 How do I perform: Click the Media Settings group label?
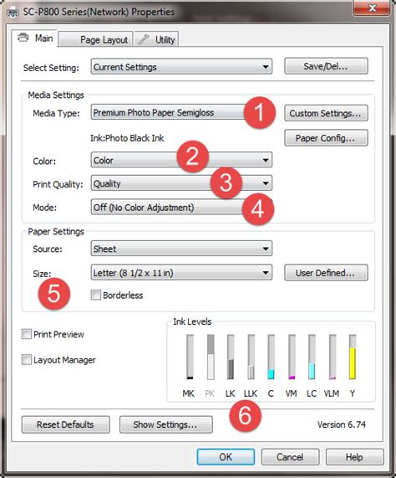pos(56,95)
